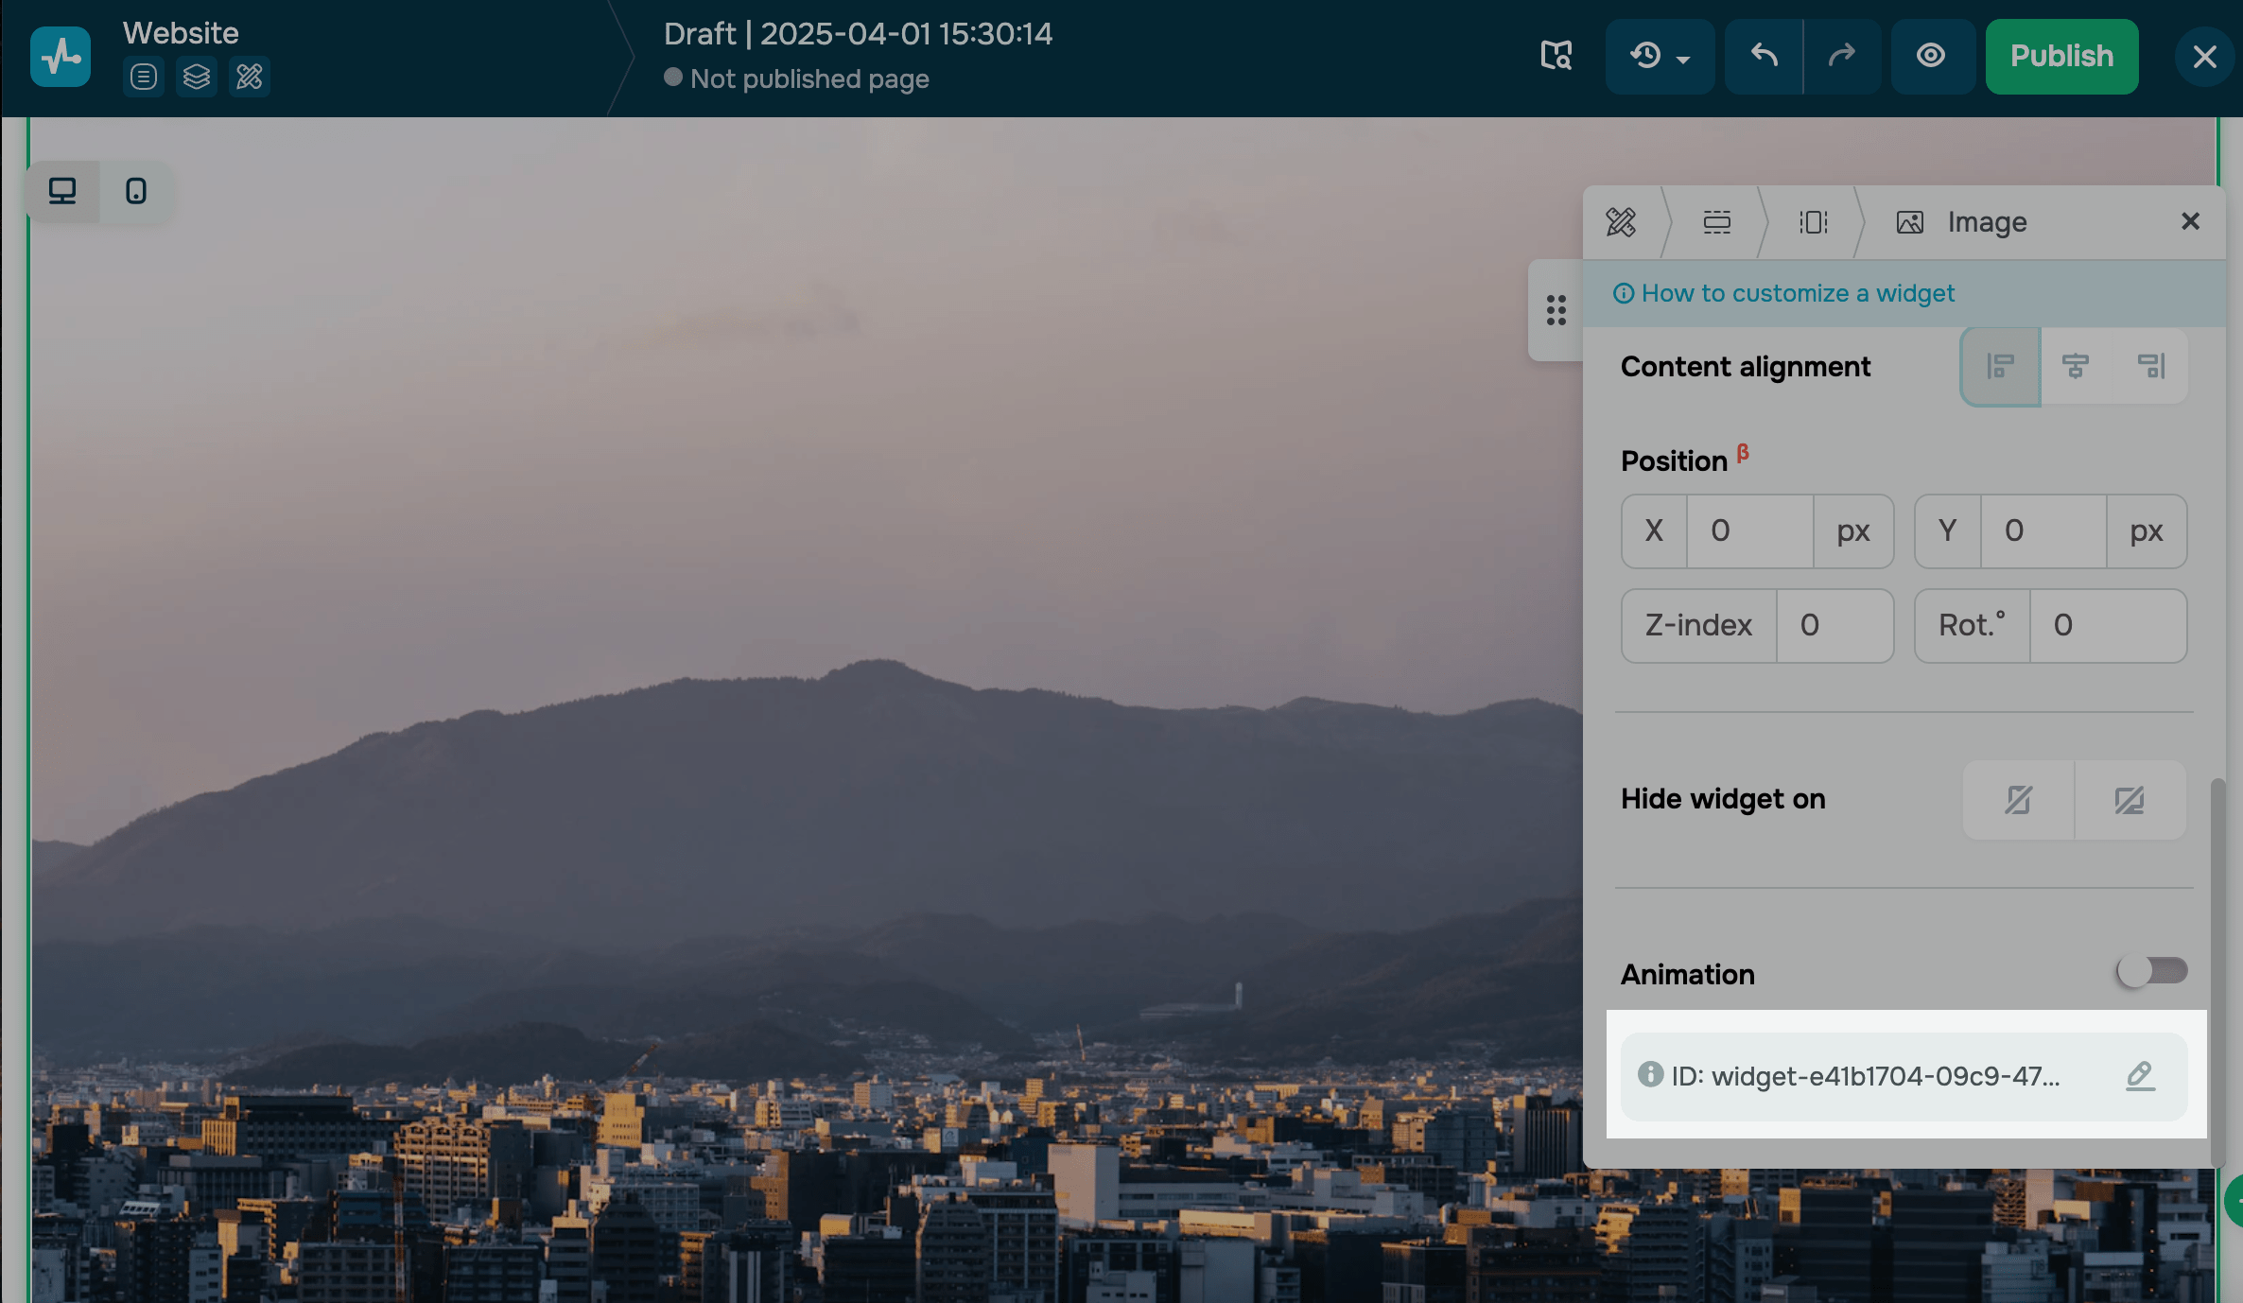This screenshot has height=1303, width=2243.
Task: Go to column breadcrumb in panel
Action: [x=1813, y=222]
